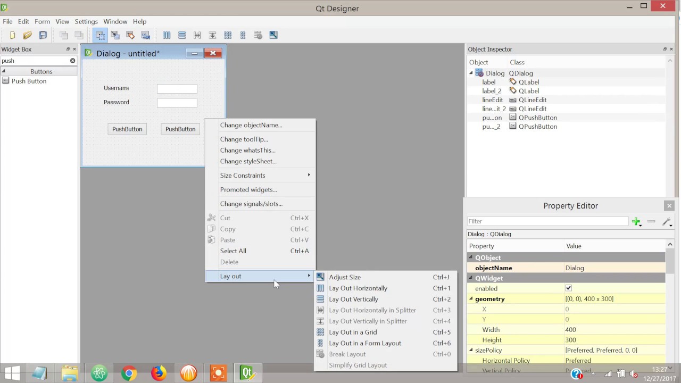The height and width of the screenshot is (383, 681).
Task: Click Lay Out Vertically toolbar icon
Action: [182, 35]
